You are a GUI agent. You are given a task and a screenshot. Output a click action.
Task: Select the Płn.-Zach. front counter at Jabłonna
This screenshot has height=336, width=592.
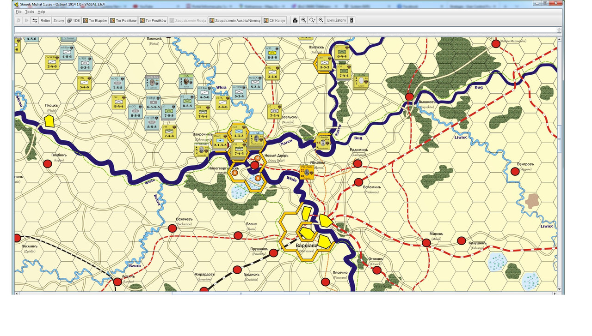(307, 172)
